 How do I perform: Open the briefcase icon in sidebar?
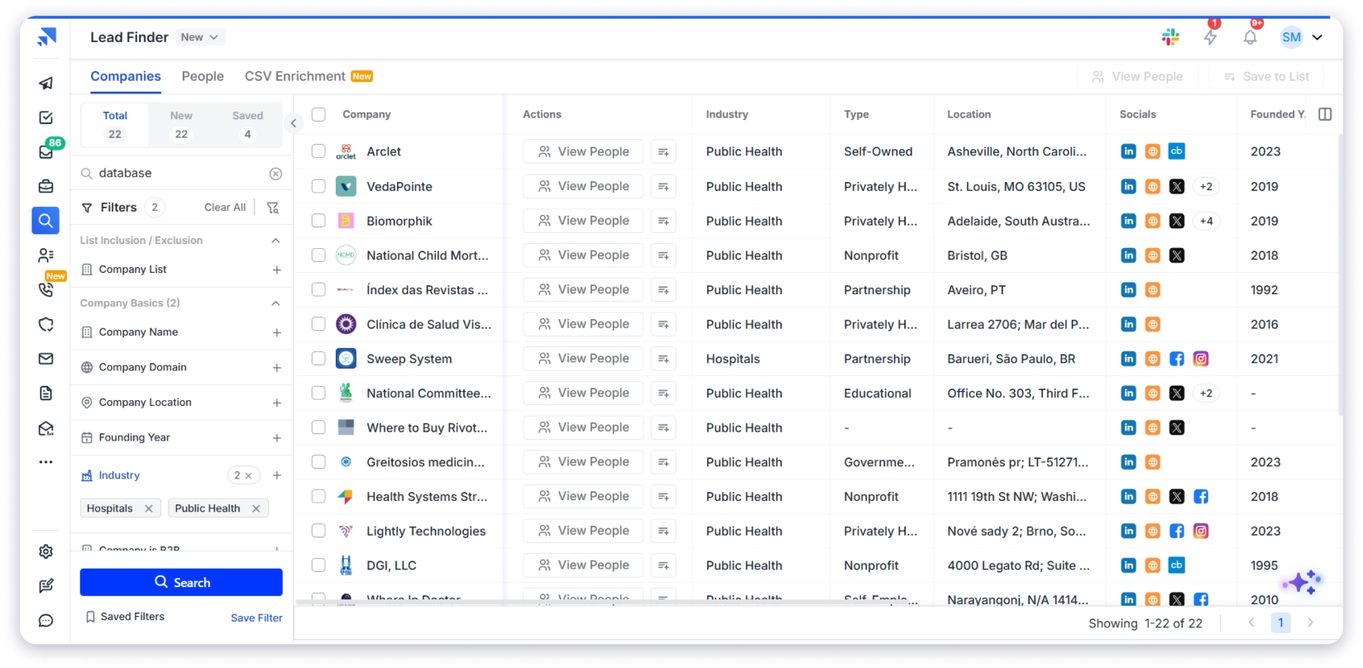46,186
